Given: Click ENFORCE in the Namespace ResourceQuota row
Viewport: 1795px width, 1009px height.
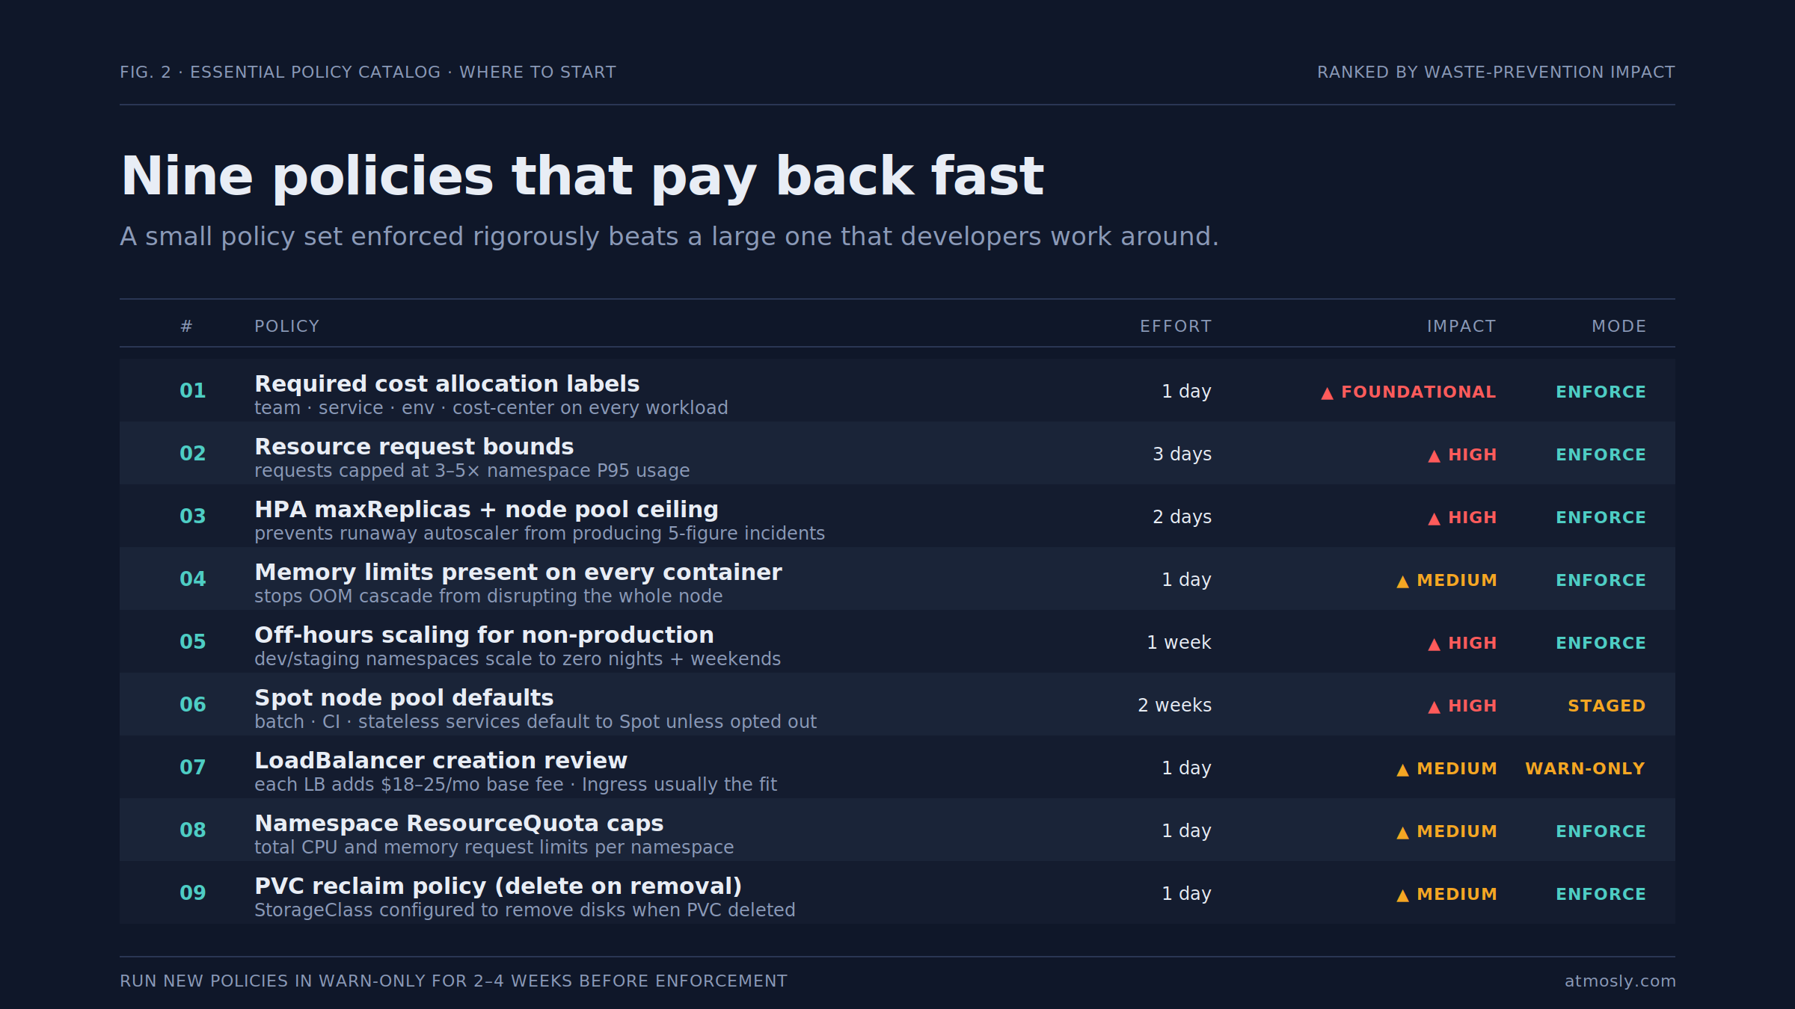Looking at the screenshot, I should pyautogui.click(x=1601, y=831).
